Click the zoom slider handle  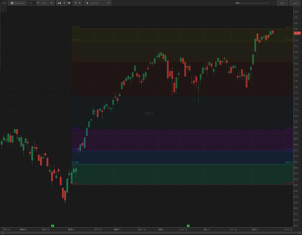click(238, 3)
